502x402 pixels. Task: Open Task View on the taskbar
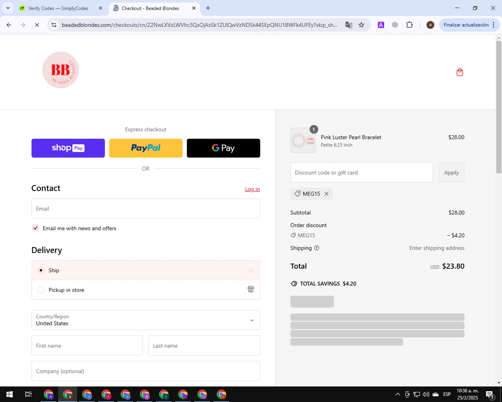[x=28, y=394]
